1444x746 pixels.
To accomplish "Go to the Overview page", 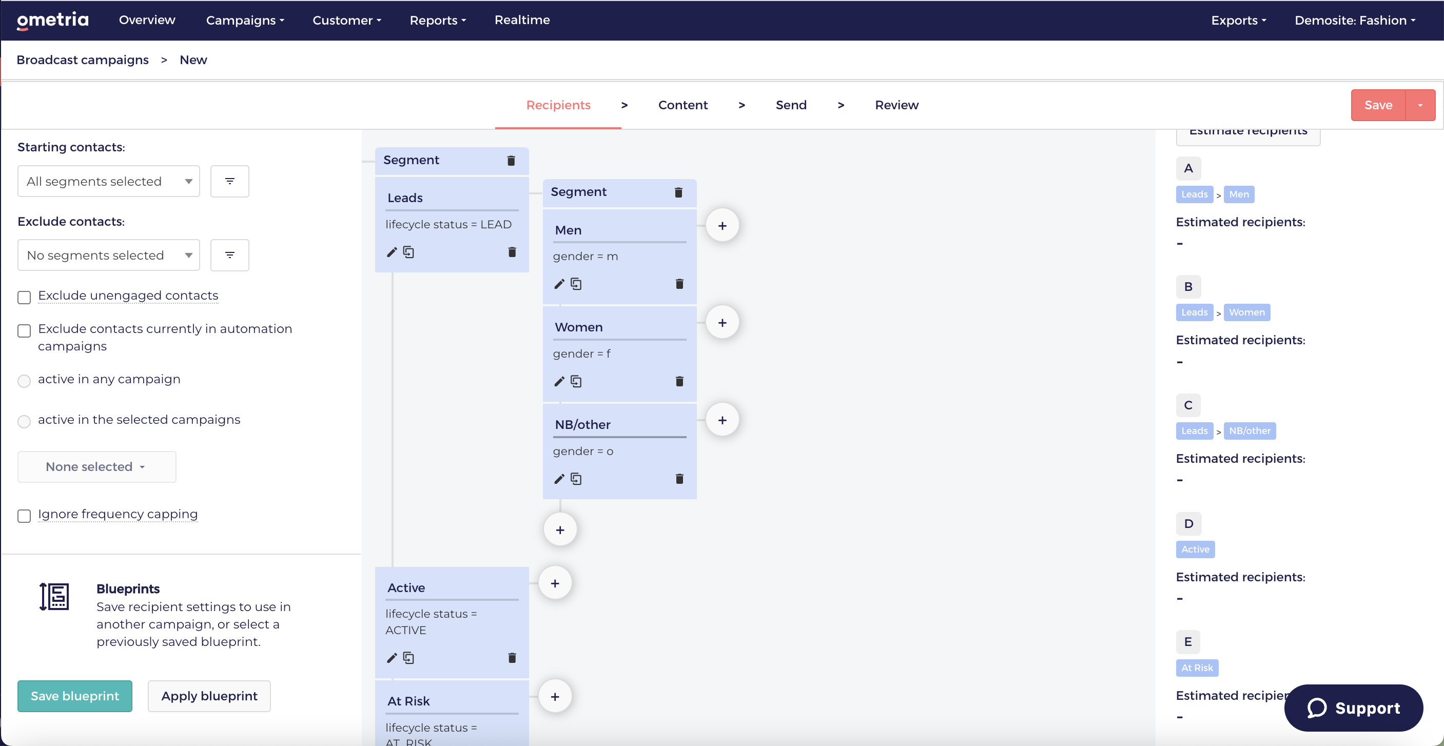I will 147,20.
